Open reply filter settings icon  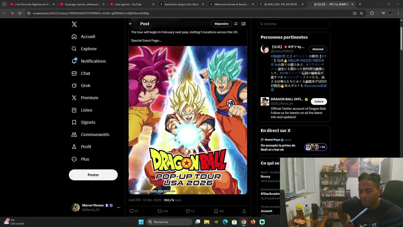[236, 24]
